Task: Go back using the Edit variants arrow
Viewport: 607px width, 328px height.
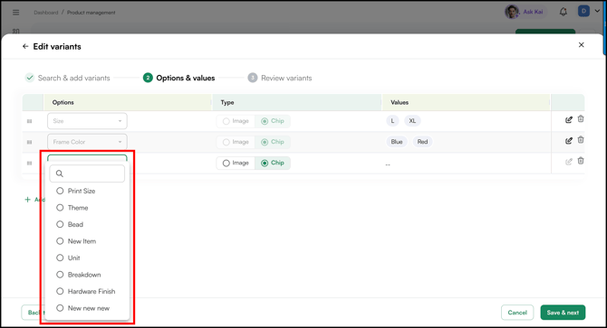Action: [25, 46]
